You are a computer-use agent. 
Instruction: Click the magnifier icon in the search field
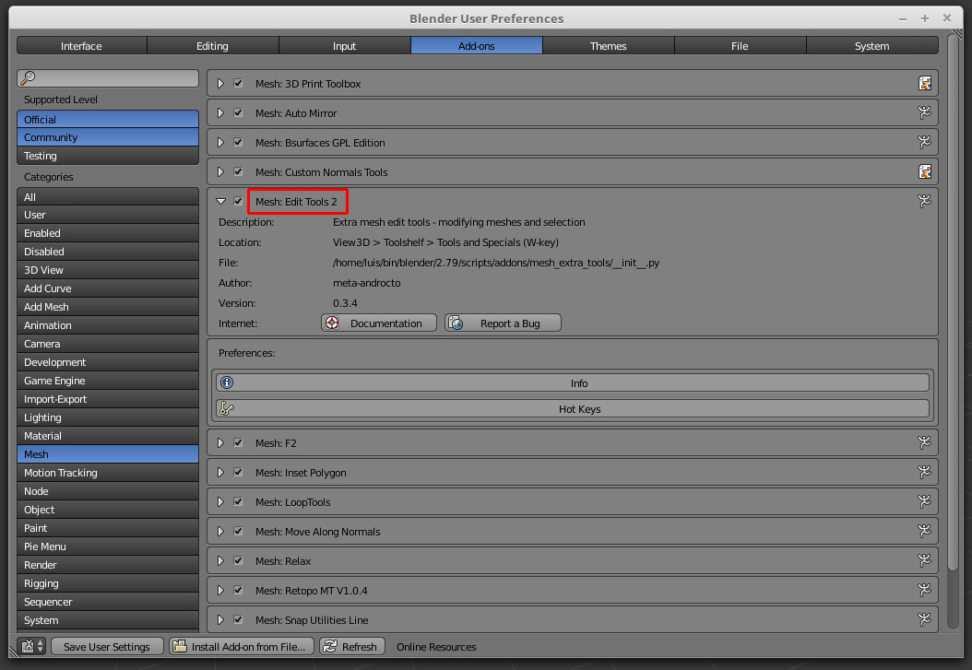pyautogui.click(x=28, y=78)
